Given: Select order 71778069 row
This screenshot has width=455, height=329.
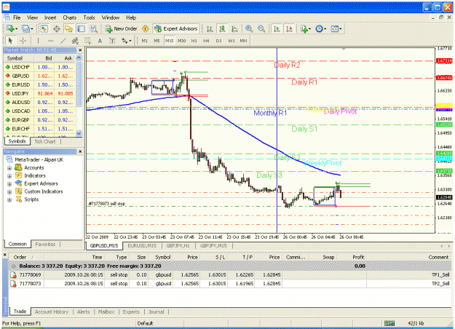Looking at the screenshot, I should pyautogui.click(x=230, y=274).
